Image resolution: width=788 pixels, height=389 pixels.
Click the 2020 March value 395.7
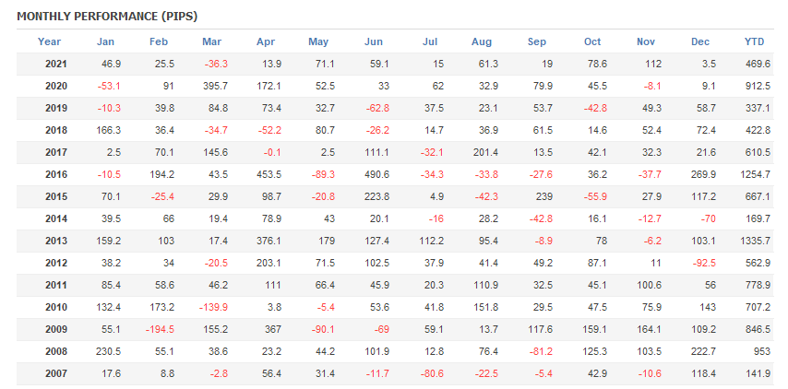[x=214, y=86]
